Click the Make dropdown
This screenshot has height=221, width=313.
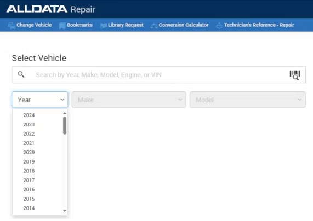(129, 100)
